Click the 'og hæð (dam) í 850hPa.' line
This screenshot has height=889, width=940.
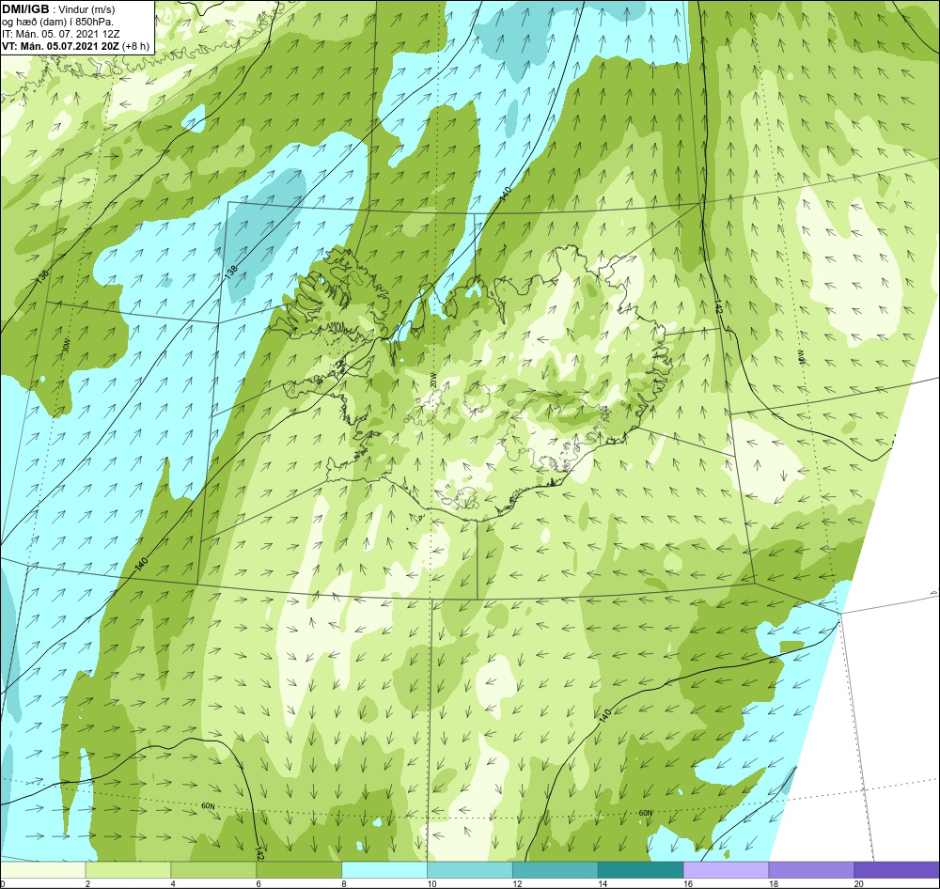coord(57,22)
